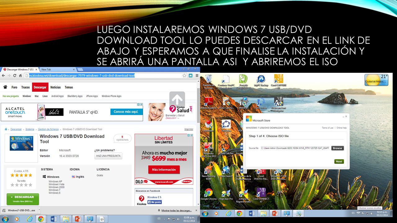Click the Windows Phone Apps link
The image size is (397, 223).
pyautogui.click(x=111, y=96)
